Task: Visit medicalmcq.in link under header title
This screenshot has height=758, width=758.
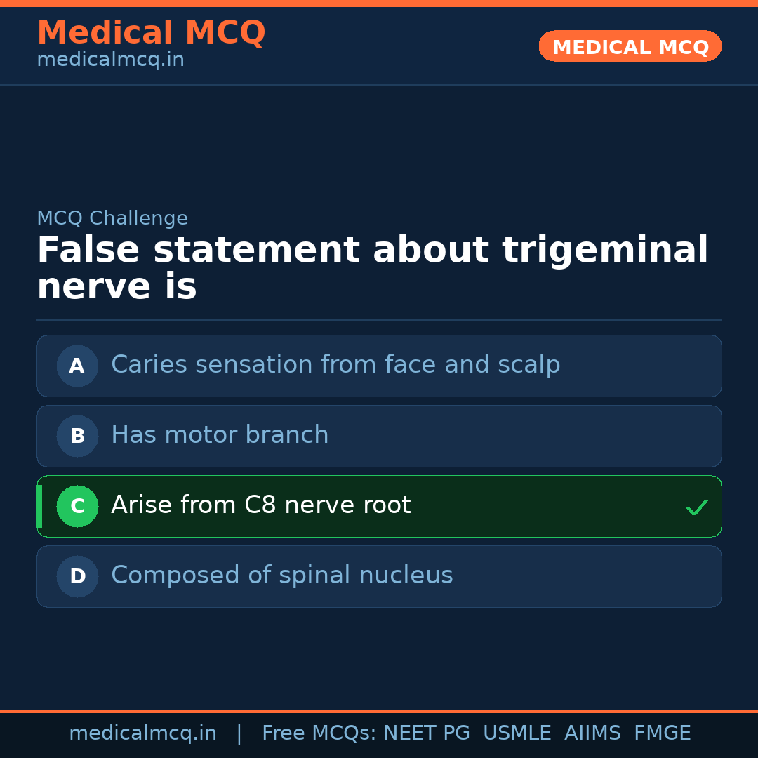Action: click(x=110, y=60)
